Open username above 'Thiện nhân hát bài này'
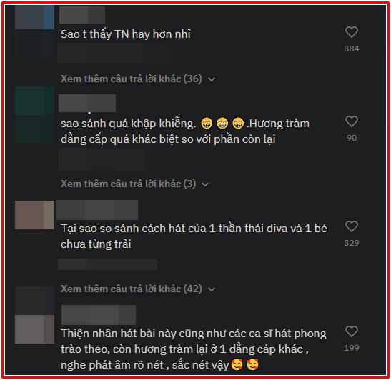Image resolution: width=391 pixels, height=380 pixels. 99,315
